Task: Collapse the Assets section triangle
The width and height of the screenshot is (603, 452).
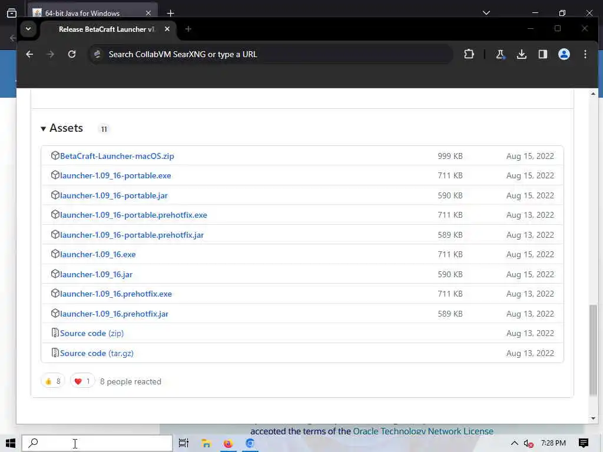Action: pos(44,129)
